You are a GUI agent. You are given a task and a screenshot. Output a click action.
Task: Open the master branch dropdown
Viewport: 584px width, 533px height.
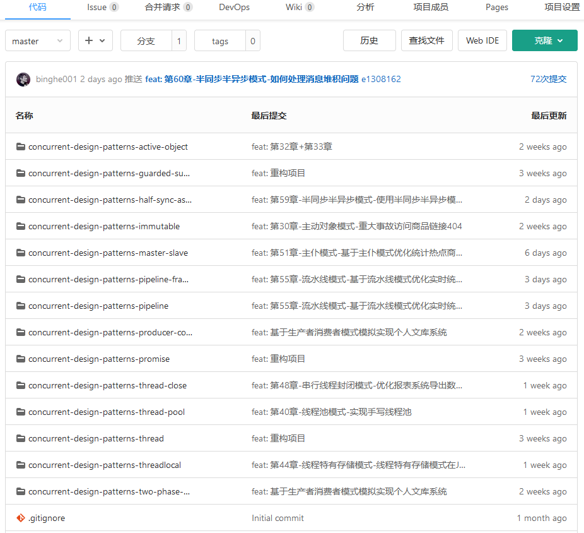point(38,41)
